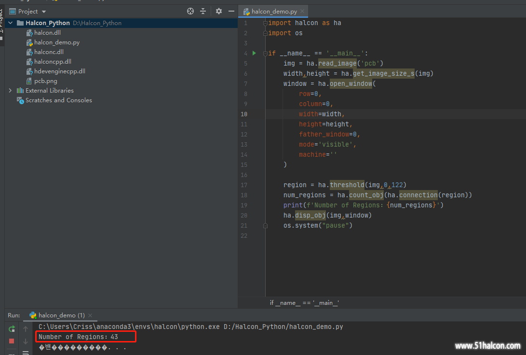Select External Libraries in the tree

(50, 91)
